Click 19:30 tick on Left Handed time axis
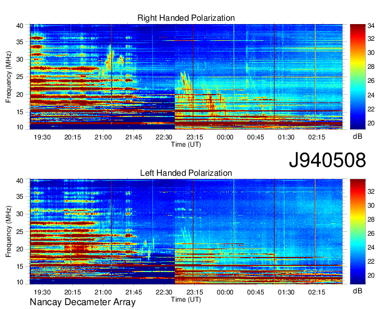381x309 pixels. coord(42,292)
